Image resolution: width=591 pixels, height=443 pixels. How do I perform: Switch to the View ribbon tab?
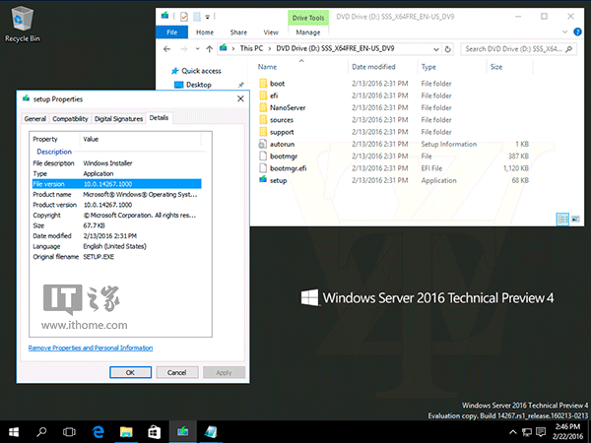(271, 32)
